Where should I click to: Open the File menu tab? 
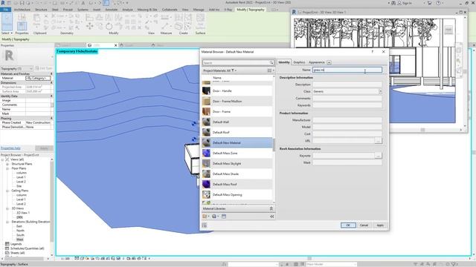click(6, 10)
